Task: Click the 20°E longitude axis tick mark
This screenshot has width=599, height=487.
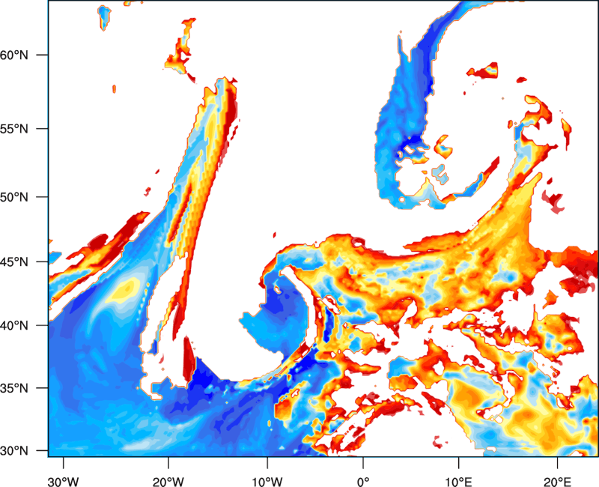Action: click(x=557, y=463)
